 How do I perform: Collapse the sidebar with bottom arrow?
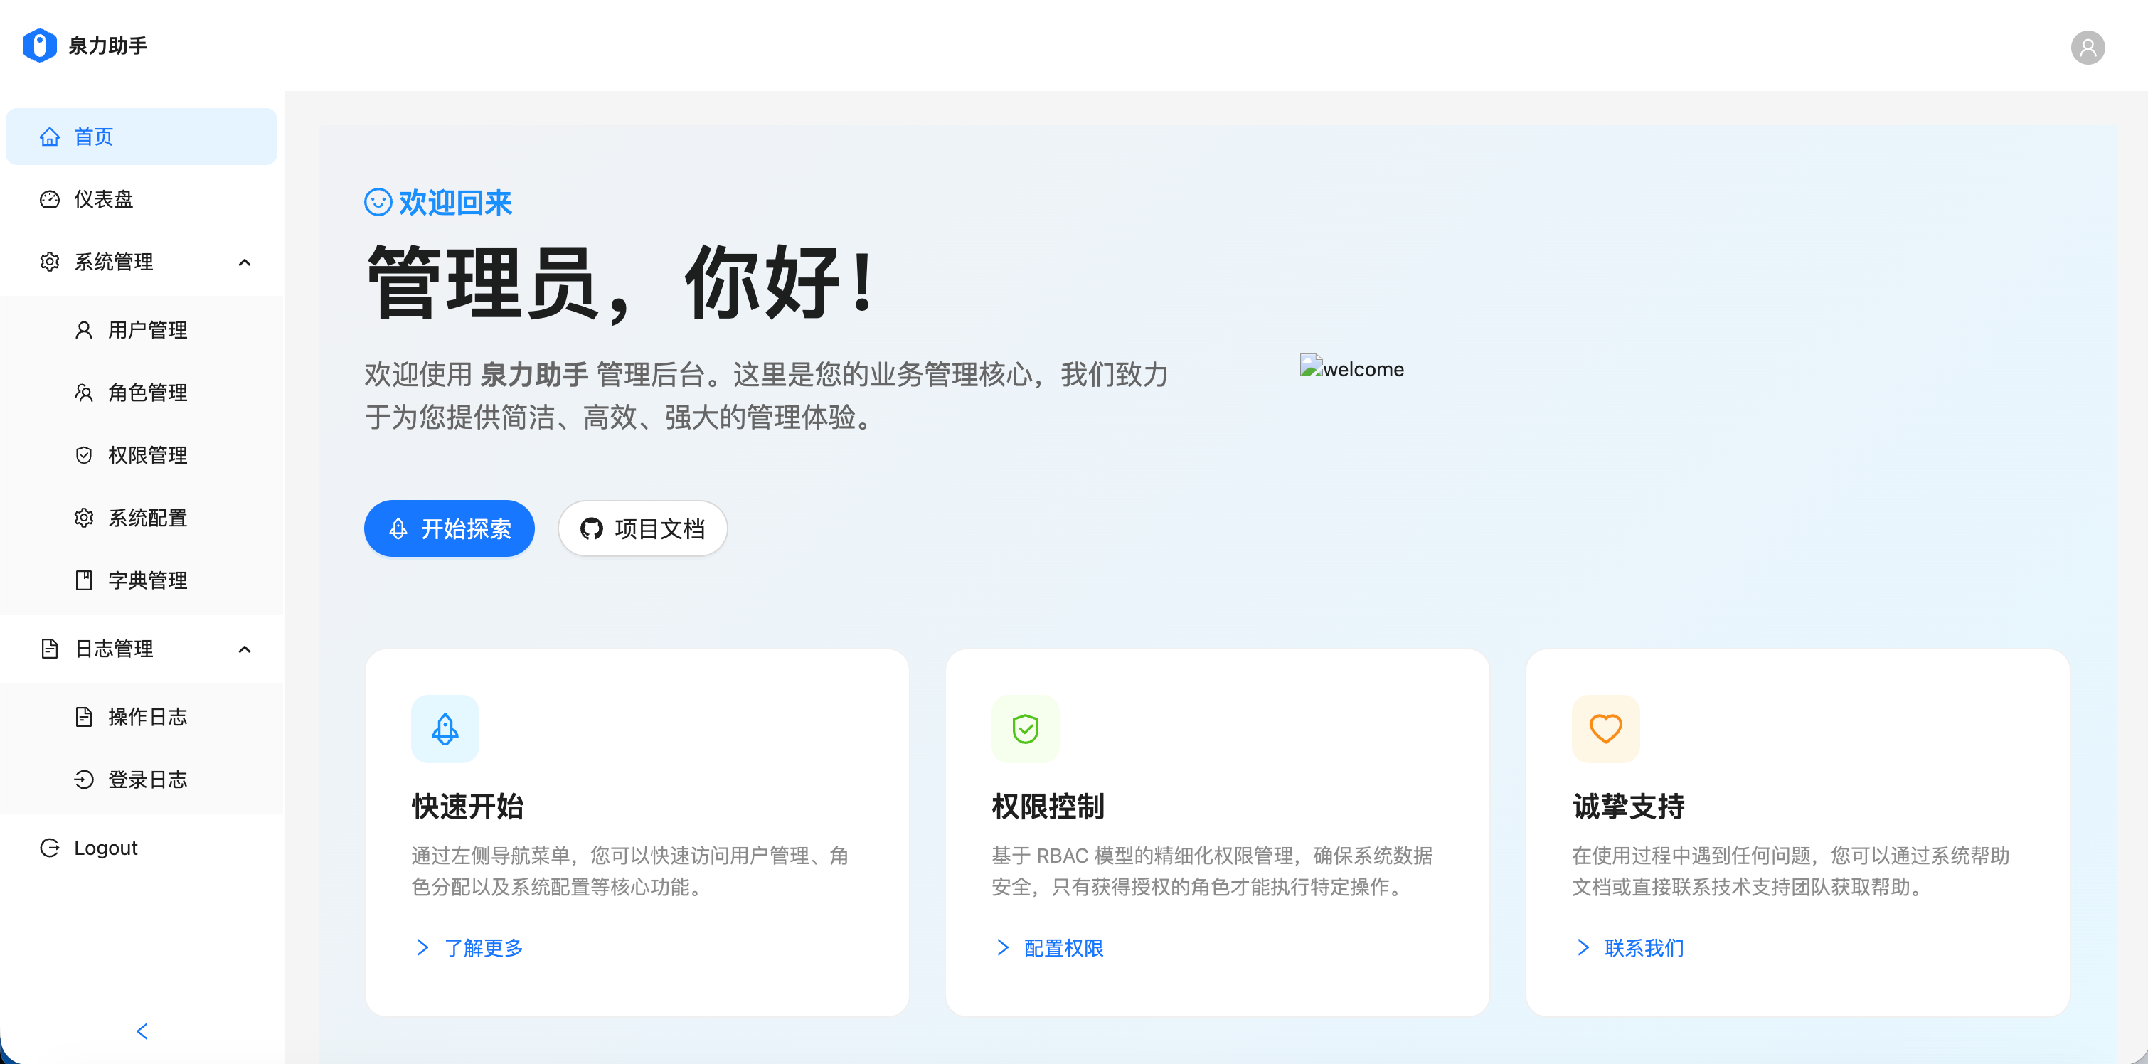click(x=142, y=1031)
